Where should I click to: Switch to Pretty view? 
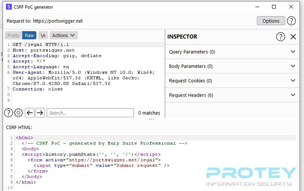pos(14,35)
